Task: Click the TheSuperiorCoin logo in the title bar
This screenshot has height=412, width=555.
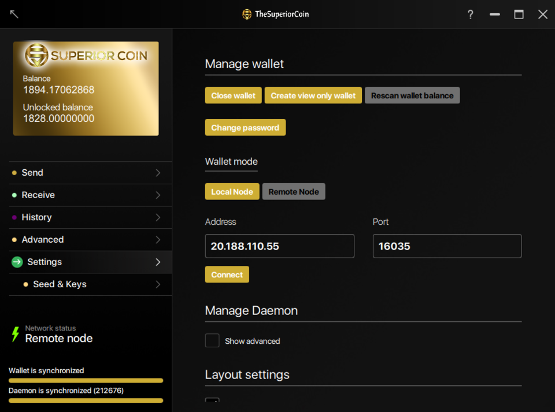Action: [247, 14]
